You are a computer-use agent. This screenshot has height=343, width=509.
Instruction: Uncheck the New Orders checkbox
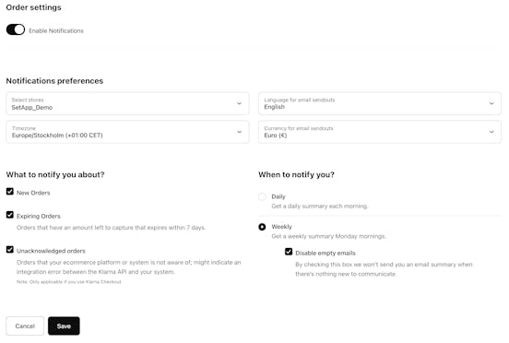[10, 192]
